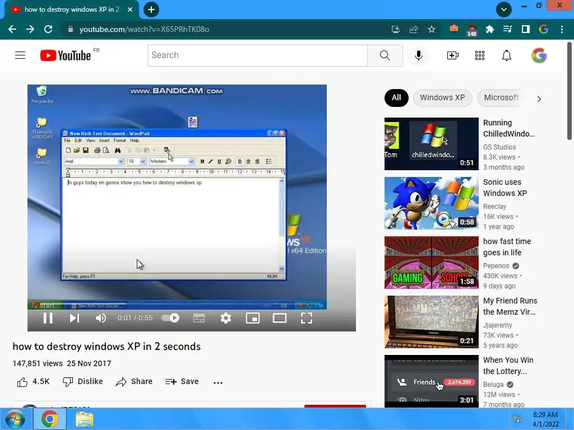Skip to the next video
This screenshot has width=574, height=430.
pos(75,318)
